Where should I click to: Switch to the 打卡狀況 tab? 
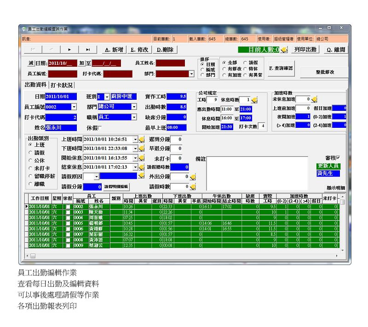click(x=62, y=85)
